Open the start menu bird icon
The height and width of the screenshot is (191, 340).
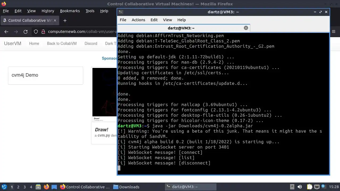[4, 187]
